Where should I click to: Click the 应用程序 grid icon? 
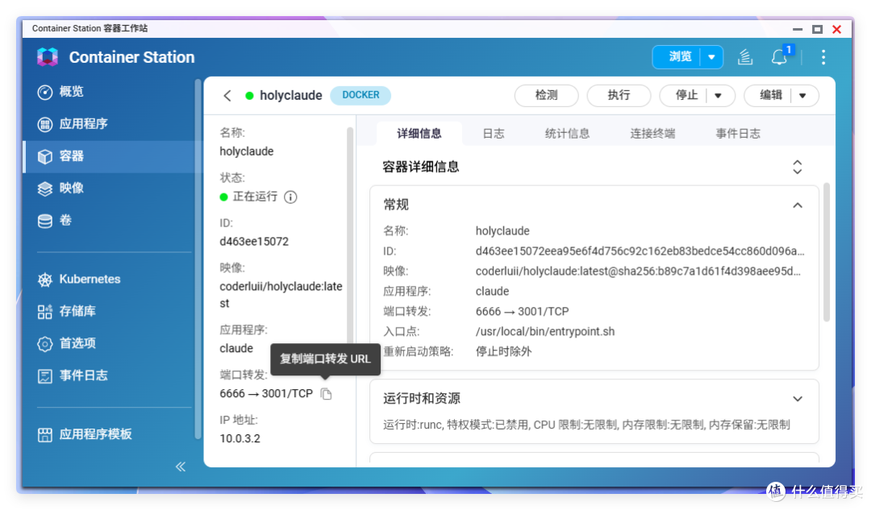[45, 124]
